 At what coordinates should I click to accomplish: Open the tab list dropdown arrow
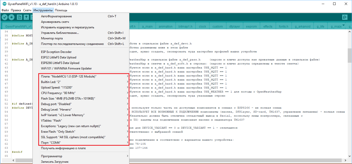[343, 25]
